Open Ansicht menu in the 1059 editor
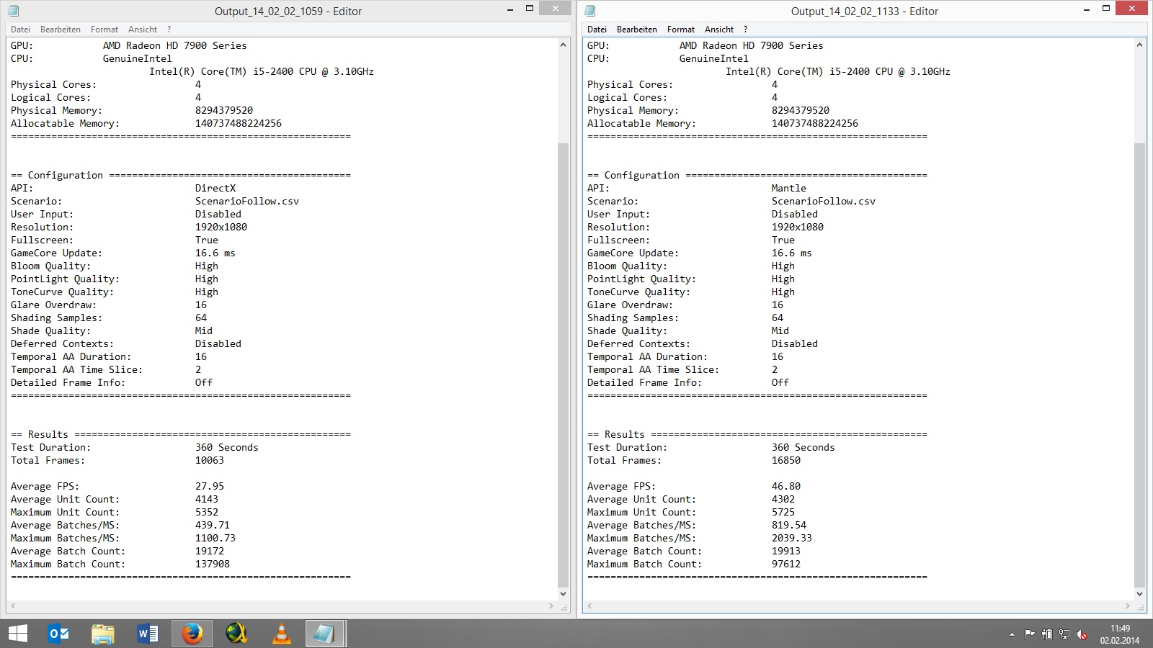The width and height of the screenshot is (1153, 648). pyautogui.click(x=143, y=30)
